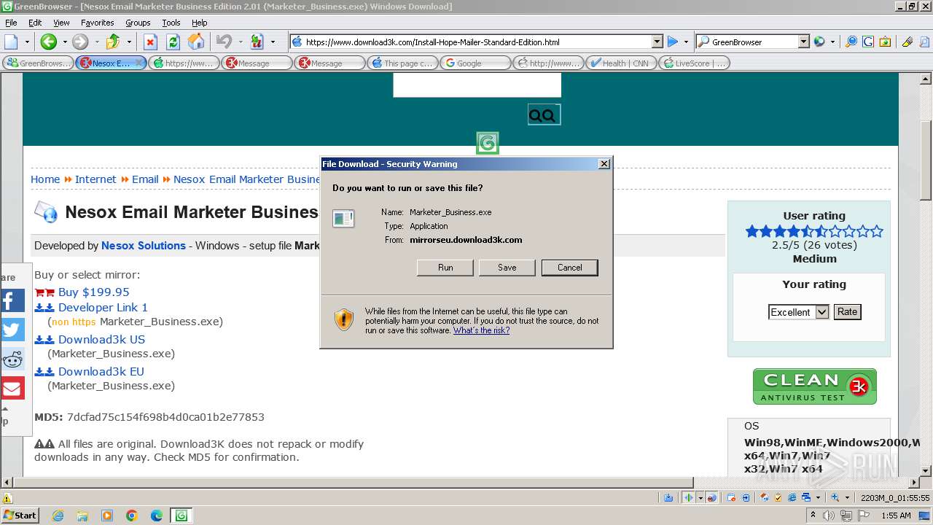Click the Windows Start button

[20, 516]
